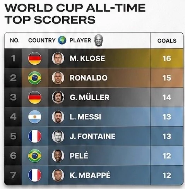This screenshot has width=185, height=189.
Task: Click the PELÉ player name
Action: point(79,155)
